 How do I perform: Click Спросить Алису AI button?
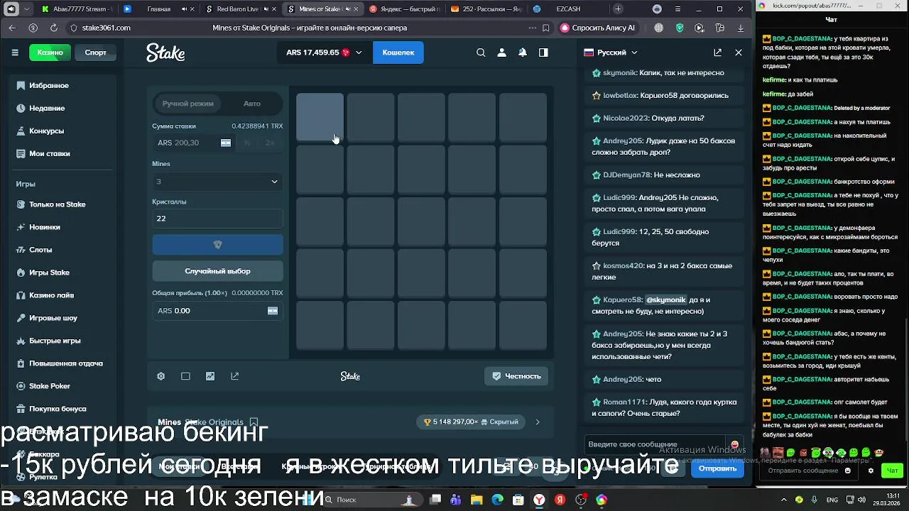coord(597,28)
